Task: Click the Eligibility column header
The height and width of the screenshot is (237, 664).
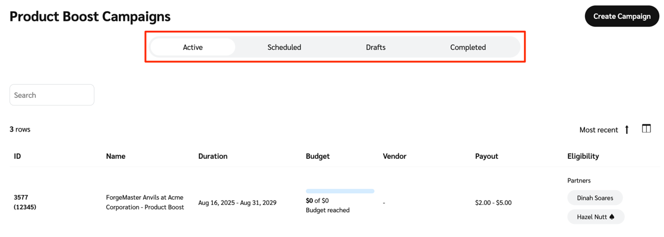Action: click(x=583, y=156)
